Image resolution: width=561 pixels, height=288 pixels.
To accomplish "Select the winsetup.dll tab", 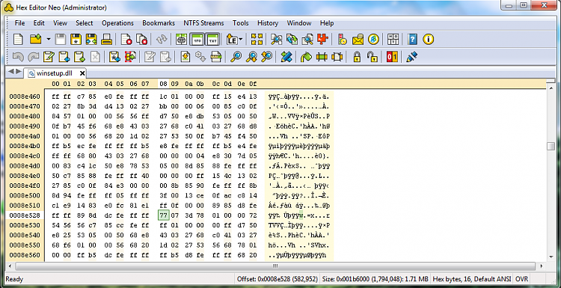I will pos(55,73).
